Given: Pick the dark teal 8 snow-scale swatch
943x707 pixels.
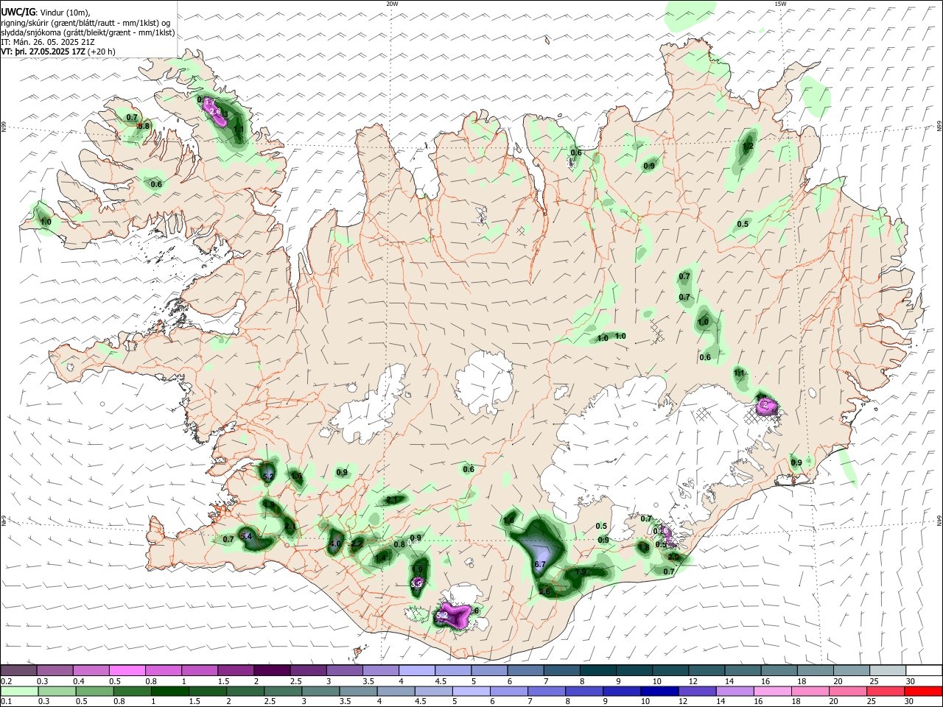Looking at the screenshot, I should click(x=597, y=670).
